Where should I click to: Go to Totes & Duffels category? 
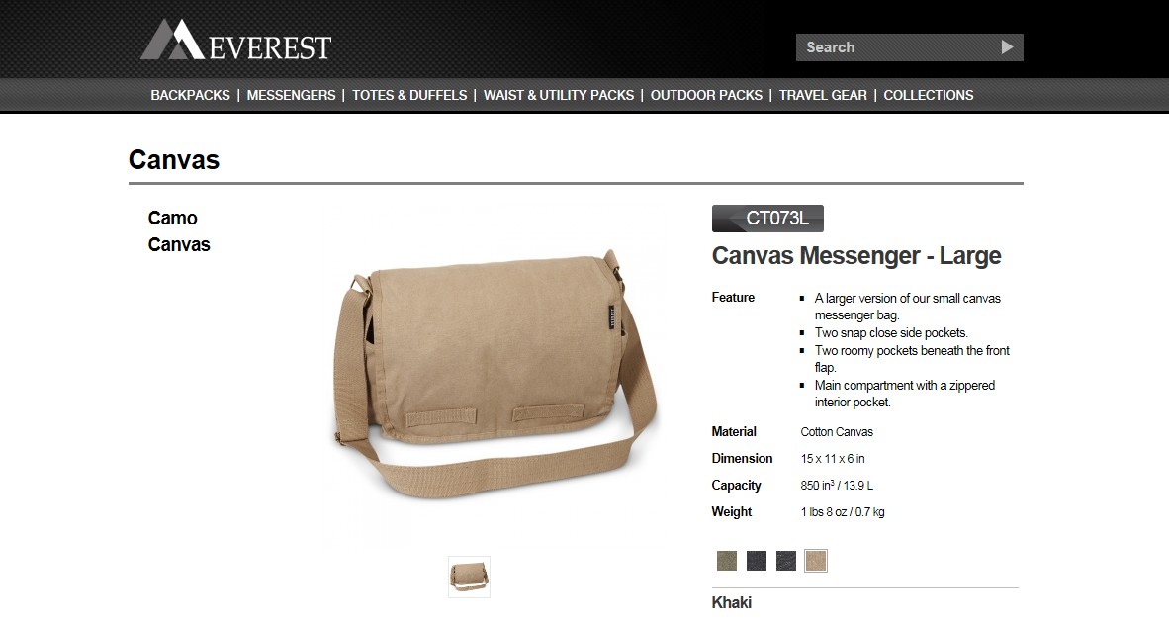tap(409, 96)
